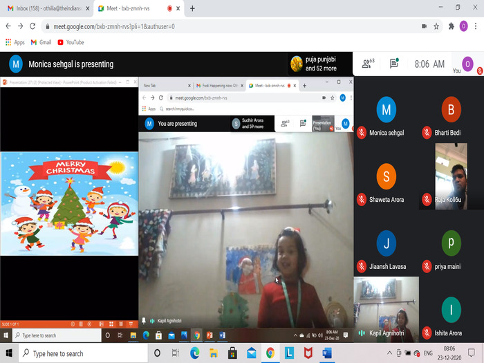Bookmark this page with the star icon
484x363 pixels.
tap(436, 26)
